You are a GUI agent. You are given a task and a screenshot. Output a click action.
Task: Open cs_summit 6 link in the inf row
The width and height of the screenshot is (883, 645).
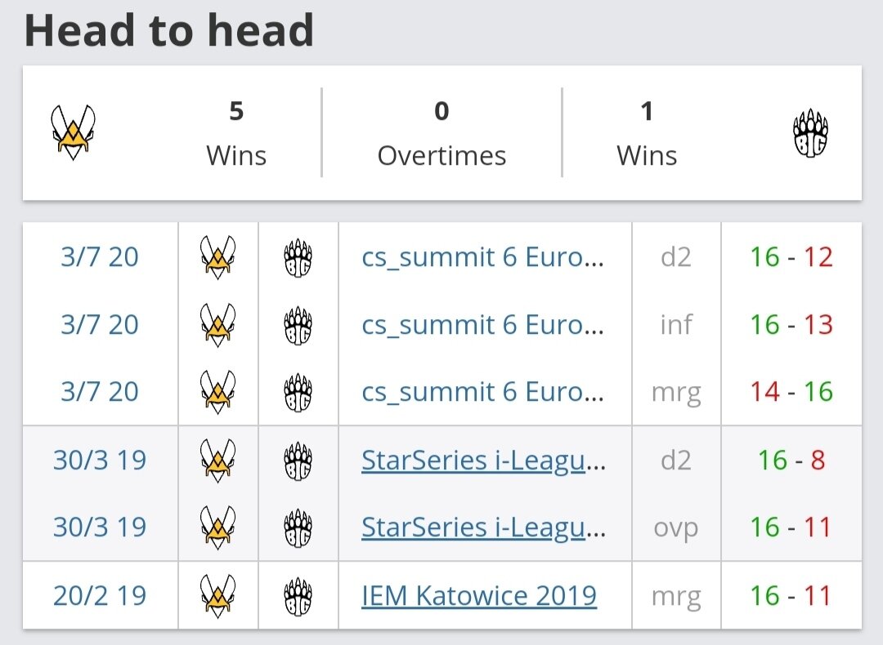tap(482, 325)
